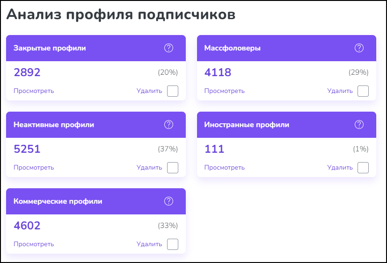This screenshot has height=263, width=387.
Task: Click Просмотреть for Иностранные профили
Action: [224, 168]
